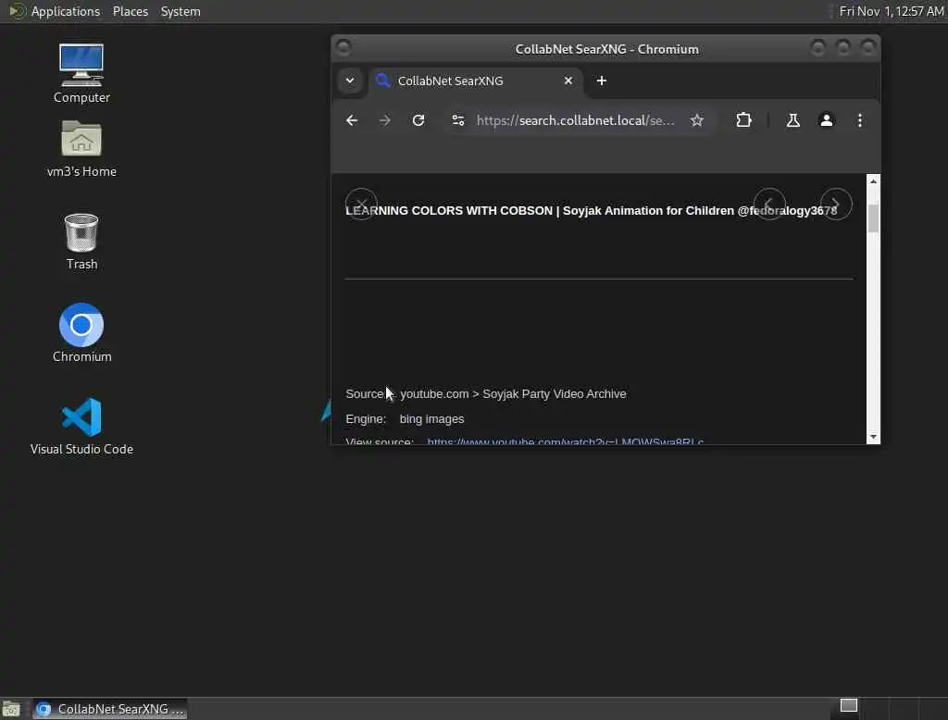Click the 'bing images' engine text

(x=431, y=419)
